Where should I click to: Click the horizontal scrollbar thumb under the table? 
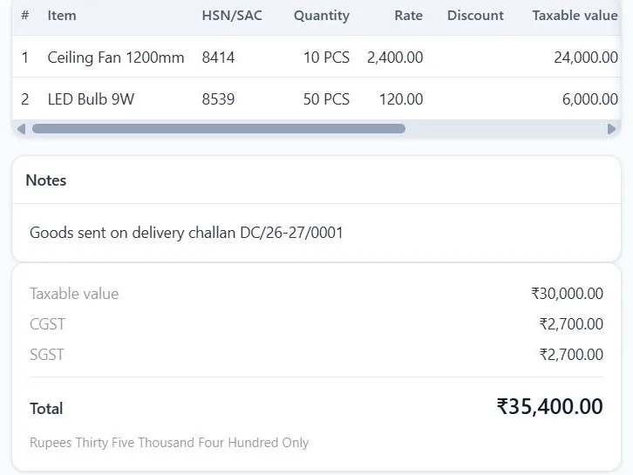[x=218, y=129]
